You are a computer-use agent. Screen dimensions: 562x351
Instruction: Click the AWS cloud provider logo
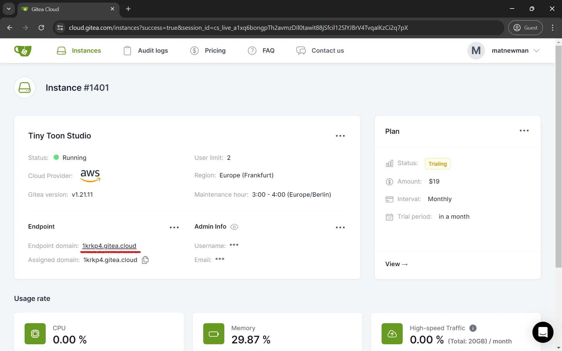click(x=90, y=176)
